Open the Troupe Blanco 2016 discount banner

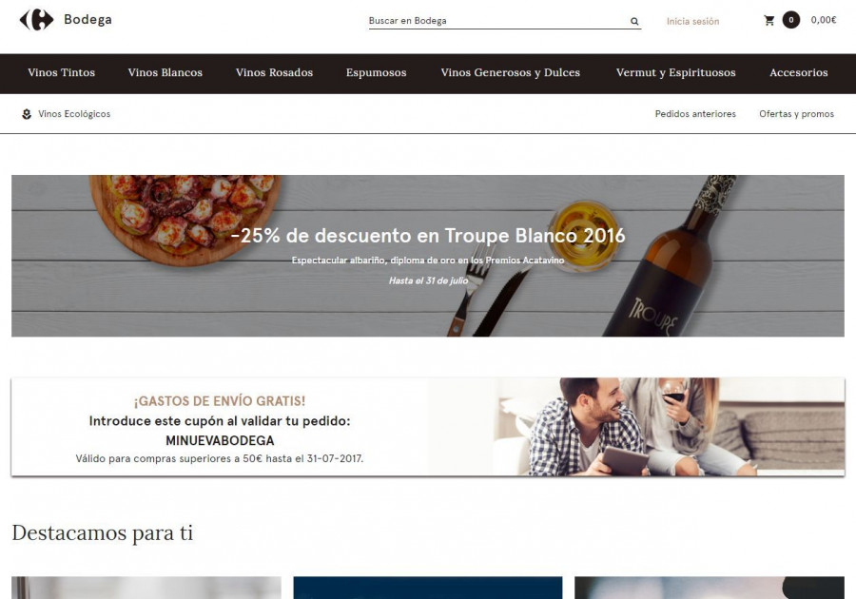[x=428, y=256]
